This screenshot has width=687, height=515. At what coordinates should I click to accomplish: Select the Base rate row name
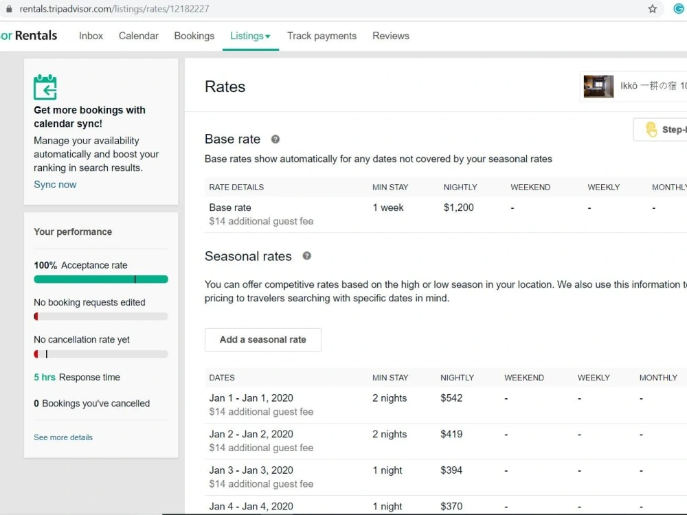pyautogui.click(x=230, y=207)
